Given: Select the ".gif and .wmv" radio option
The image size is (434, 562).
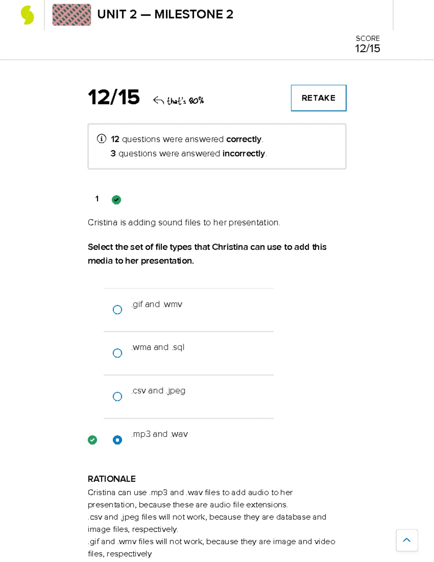Looking at the screenshot, I should 118,310.
